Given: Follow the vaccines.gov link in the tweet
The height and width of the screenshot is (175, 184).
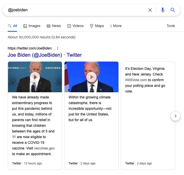Looking at the screenshot, I should [44, 148].
